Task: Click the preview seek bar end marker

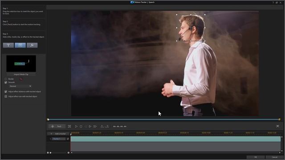Action: pos(279,120)
